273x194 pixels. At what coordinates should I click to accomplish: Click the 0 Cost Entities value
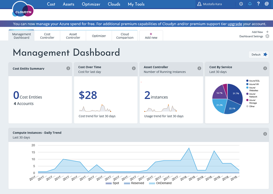tap(28, 95)
